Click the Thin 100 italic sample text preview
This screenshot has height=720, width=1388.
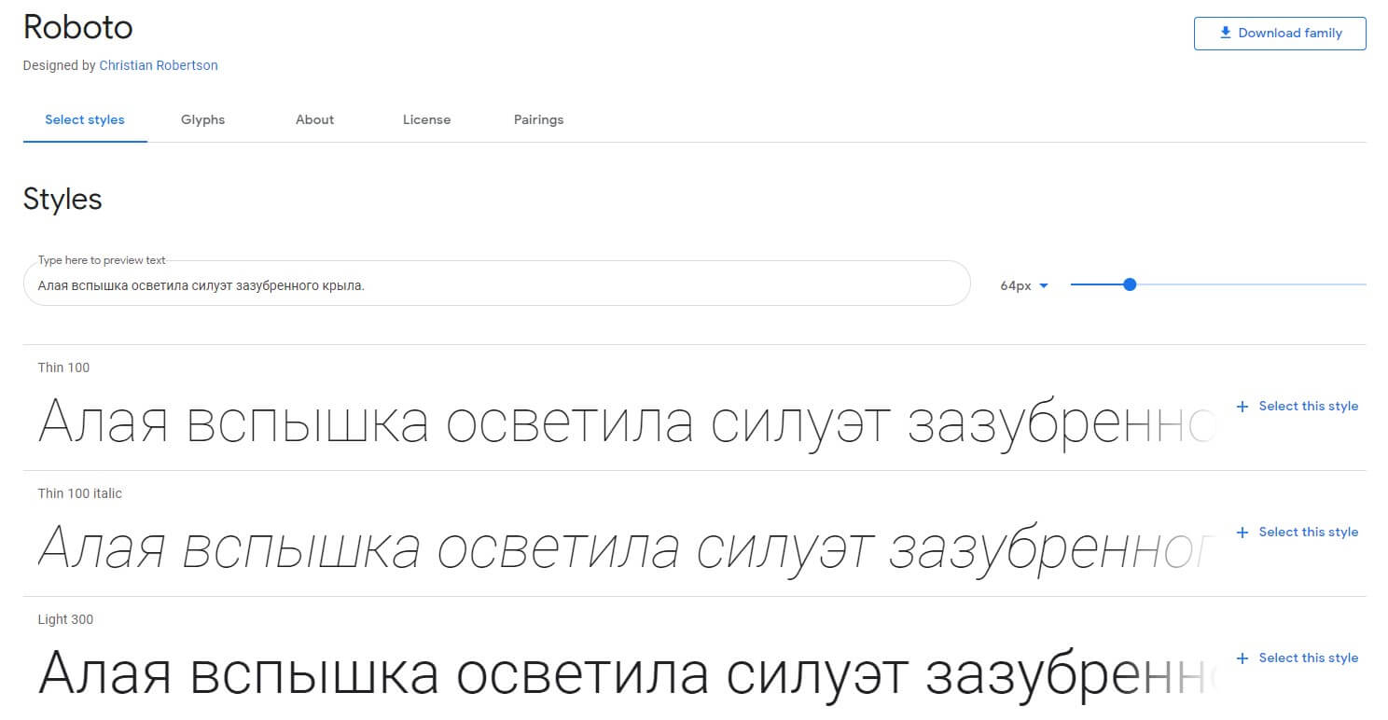click(x=626, y=548)
